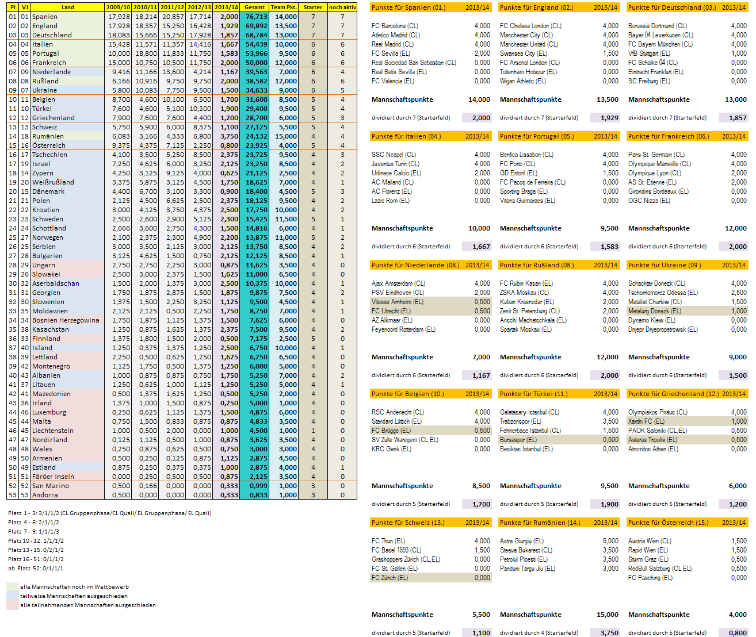Select legend text 'alle Mannschaften noch im Wettbewerb'

(x=74, y=587)
